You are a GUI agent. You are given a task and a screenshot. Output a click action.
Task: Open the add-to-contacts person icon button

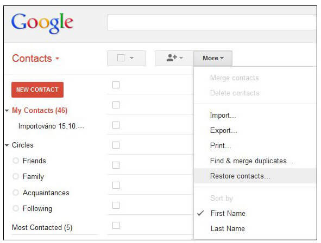tap(174, 58)
